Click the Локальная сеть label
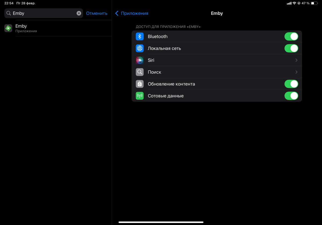The width and height of the screenshot is (322, 225). pos(164,49)
